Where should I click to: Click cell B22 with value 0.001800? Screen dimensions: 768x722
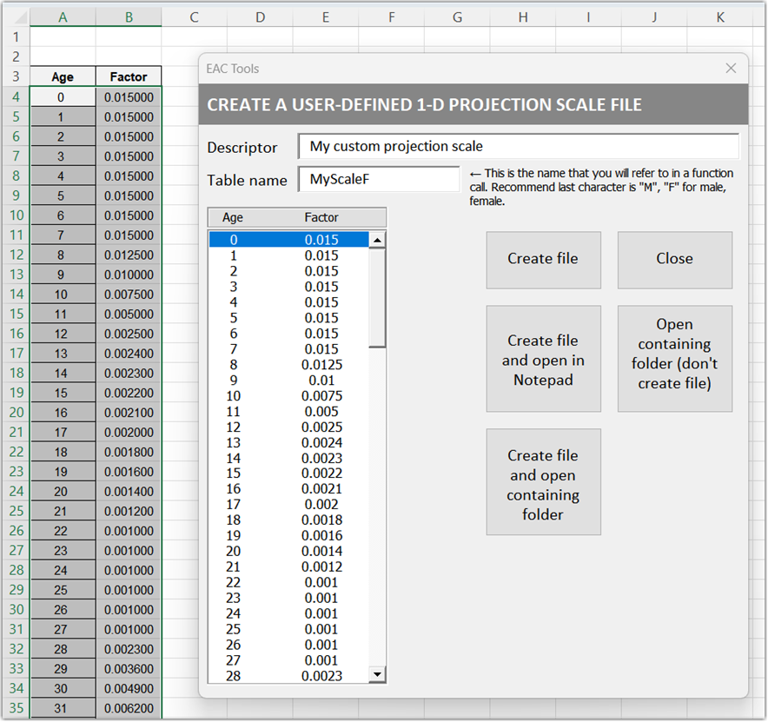[x=129, y=452]
